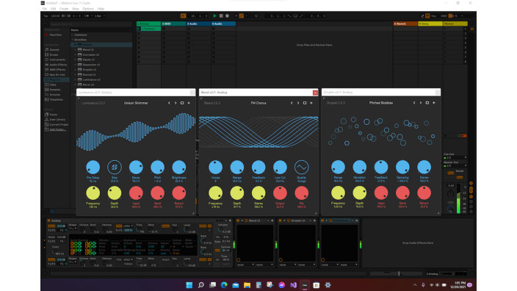This screenshot has width=517, height=291.
Task: Open the Master Out 1/2 dropdown
Action: [x=455, y=166]
